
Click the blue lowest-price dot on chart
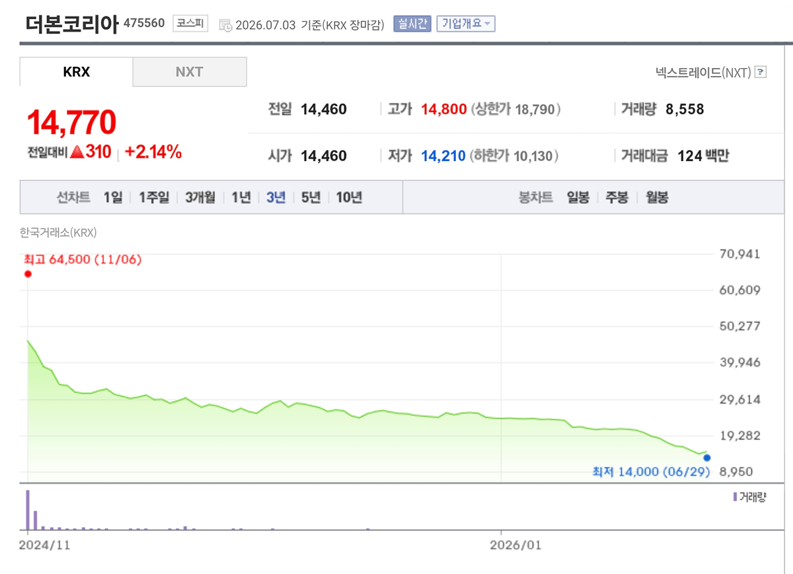coord(707,457)
